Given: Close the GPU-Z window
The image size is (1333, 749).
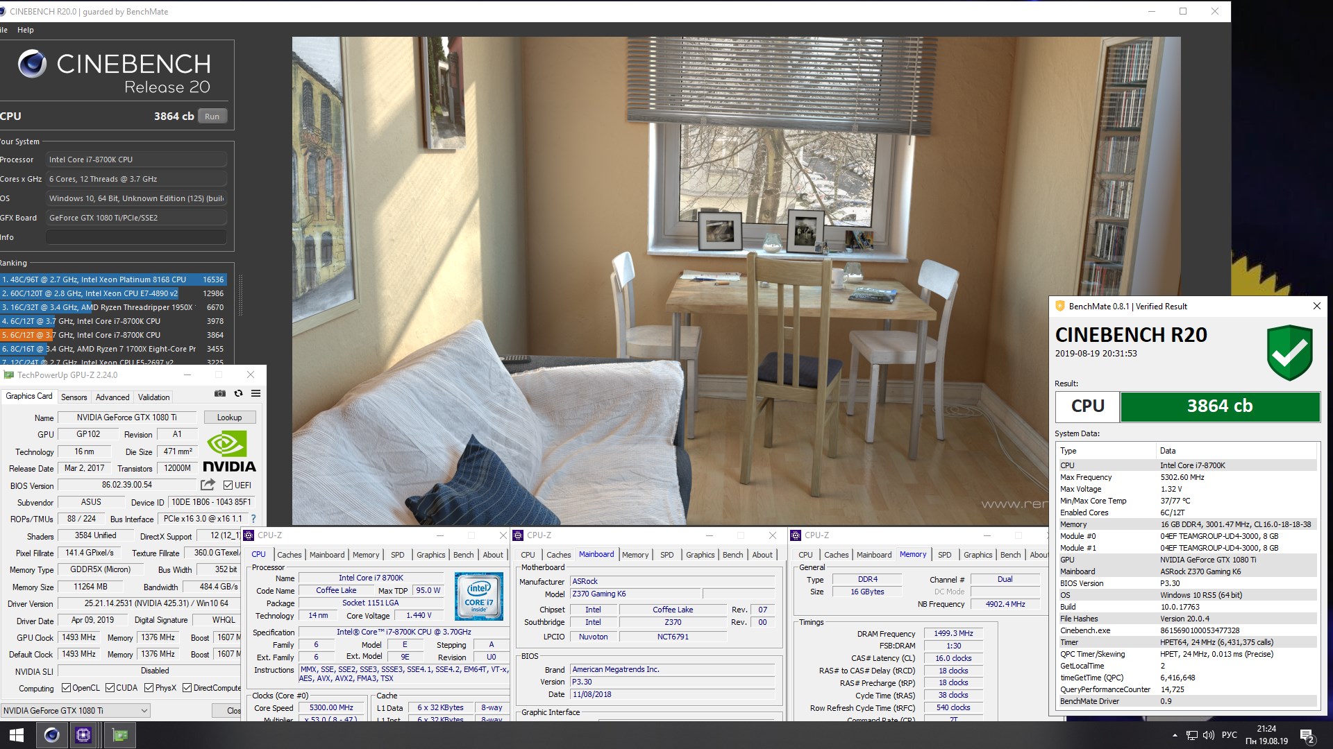Looking at the screenshot, I should (251, 374).
